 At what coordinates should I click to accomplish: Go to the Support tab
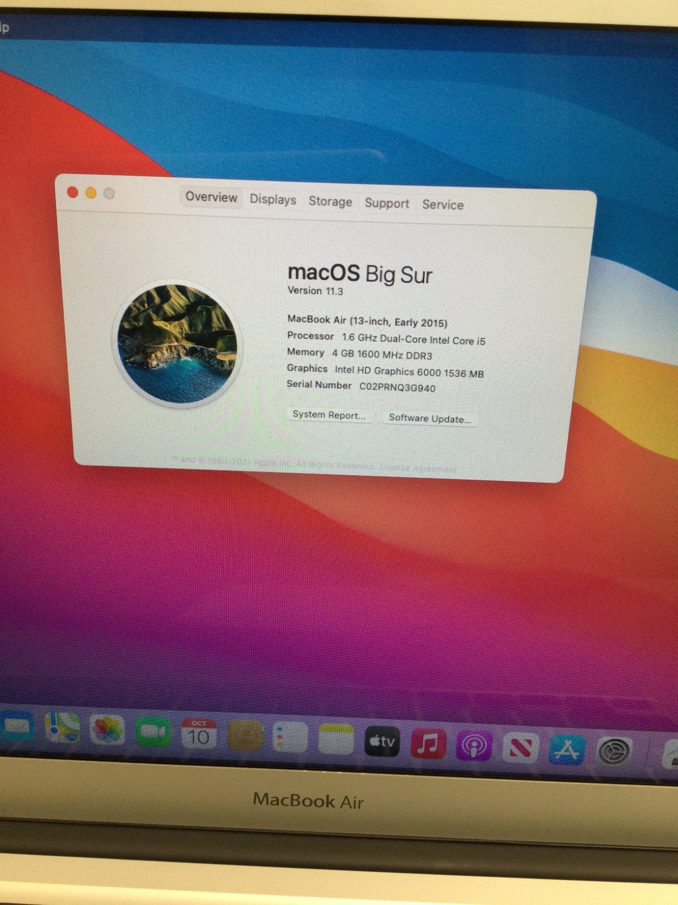(387, 203)
